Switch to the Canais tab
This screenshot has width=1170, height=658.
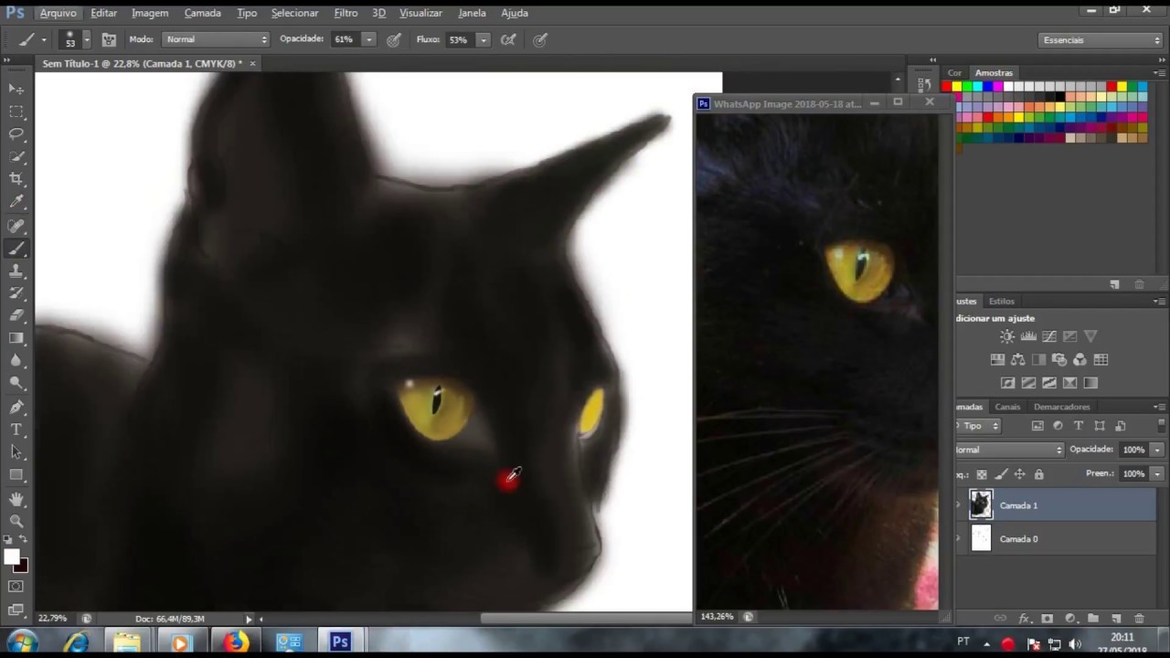click(x=1007, y=407)
